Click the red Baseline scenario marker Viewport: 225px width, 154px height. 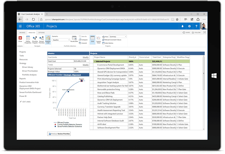click(82, 81)
